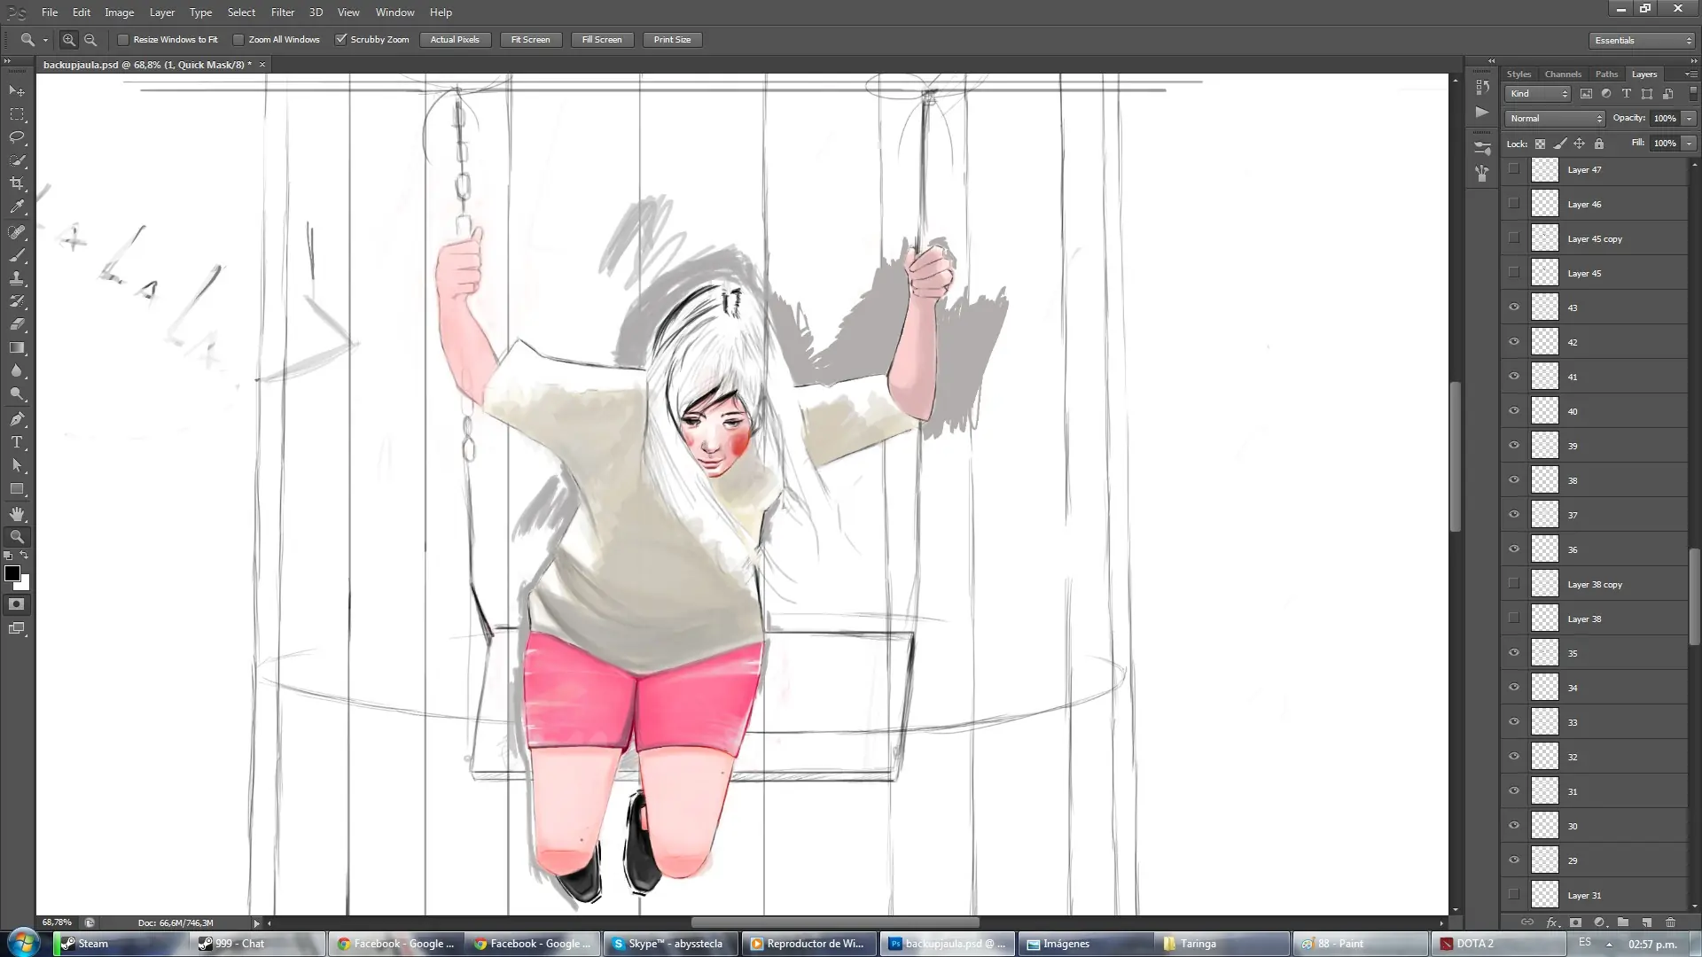The image size is (1702, 957).
Task: Open the Select menu
Action: [241, 12]
